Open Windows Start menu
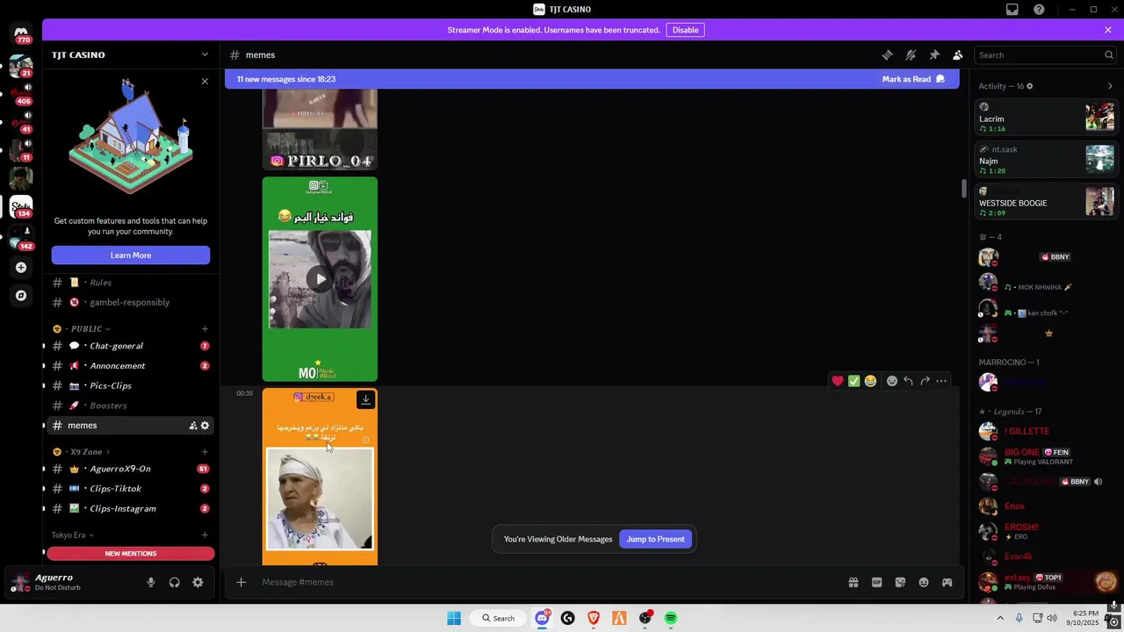This screenshot has width=1124, height=632. tap(454, 618)
